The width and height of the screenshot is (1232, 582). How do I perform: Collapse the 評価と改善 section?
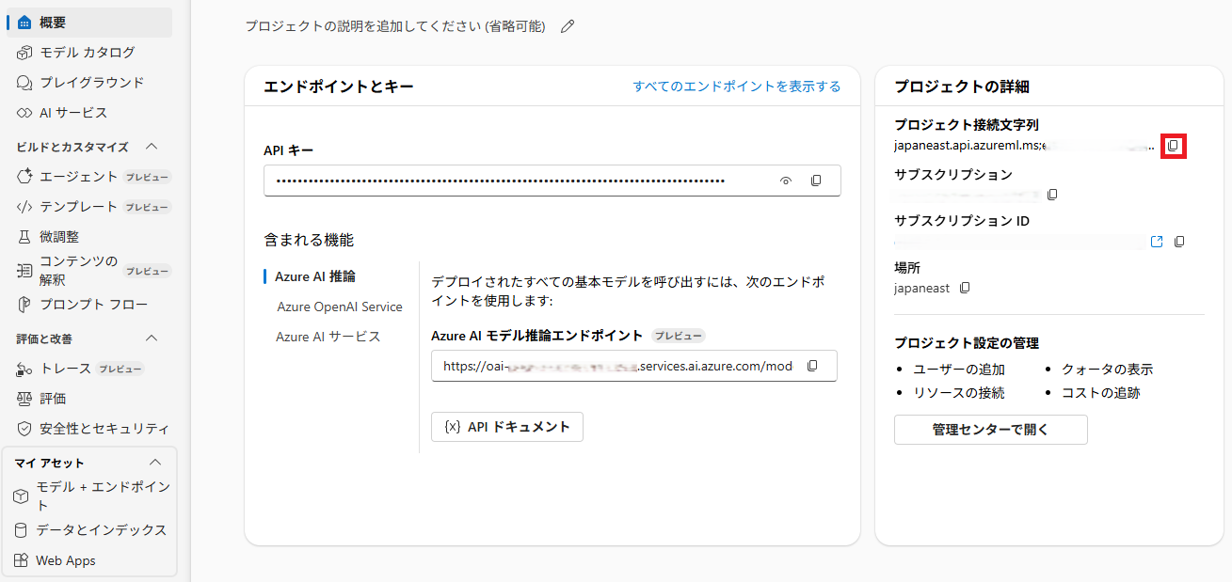(x=152, y=338)
